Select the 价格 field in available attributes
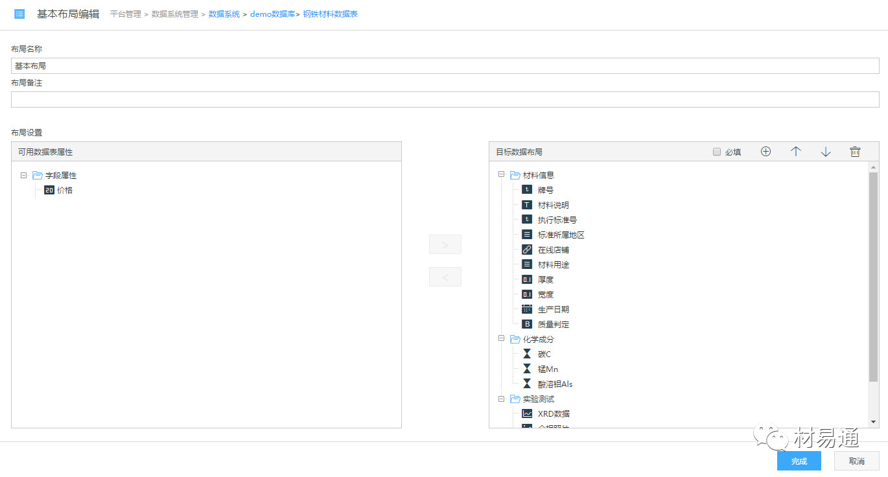This screenshot has width=888, height=477. coord(64,191)
